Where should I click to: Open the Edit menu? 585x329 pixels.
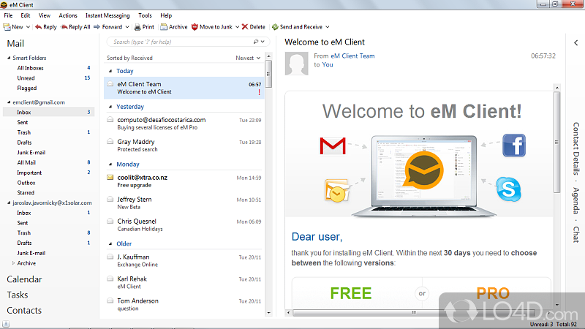point(26,15)
